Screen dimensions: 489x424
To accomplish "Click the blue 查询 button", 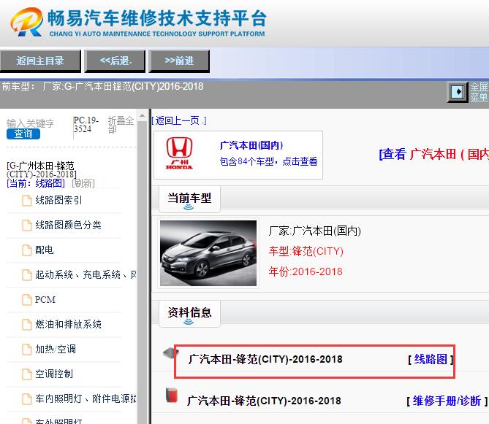I will (x=23, y=134).
